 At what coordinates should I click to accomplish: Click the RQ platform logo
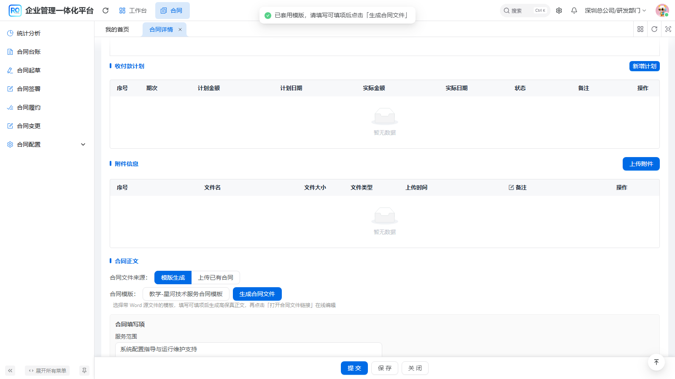coord(15,11)
